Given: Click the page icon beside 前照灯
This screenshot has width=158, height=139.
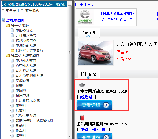Looking at the screenshot, I should 12,106.
